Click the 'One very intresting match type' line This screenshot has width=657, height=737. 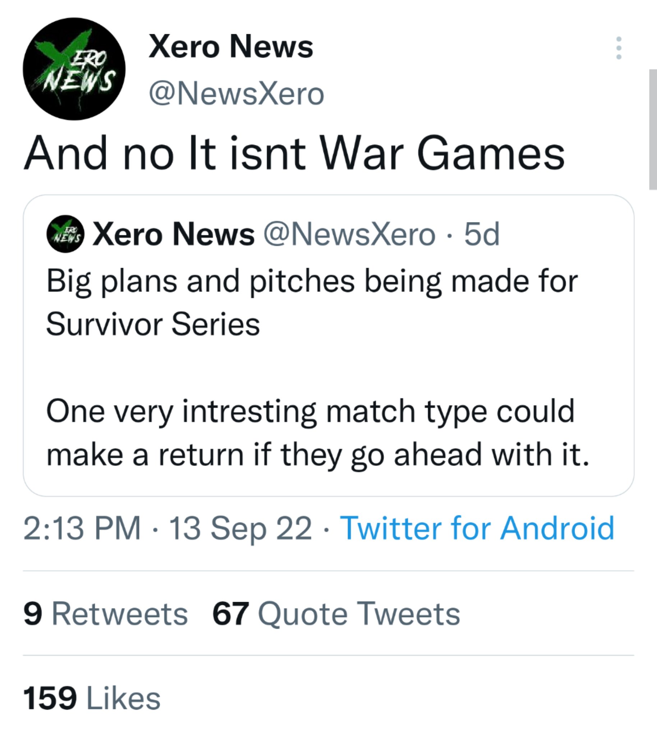(311, 411)
